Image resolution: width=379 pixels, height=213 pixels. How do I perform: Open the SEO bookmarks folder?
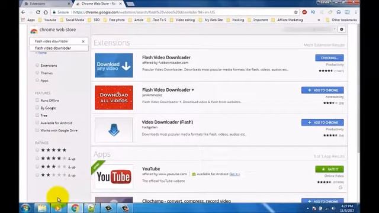point(94,20)
